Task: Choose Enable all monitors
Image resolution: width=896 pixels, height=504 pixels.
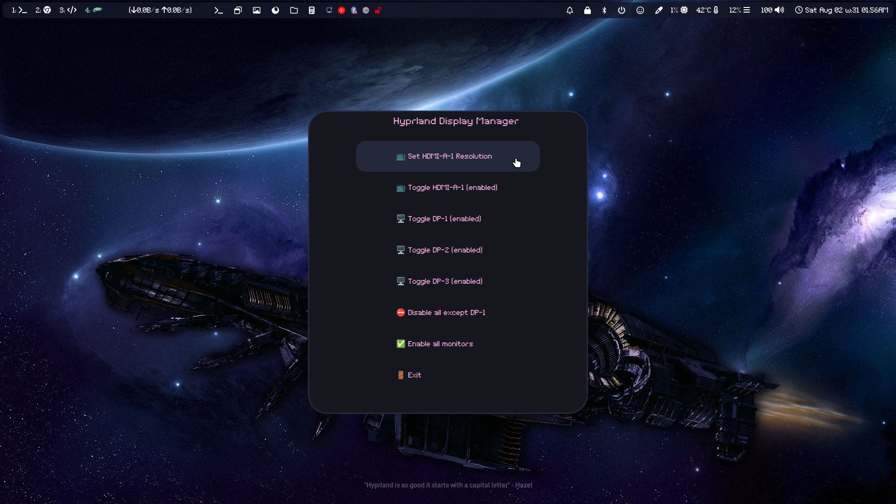Action: tap(448, 344)
